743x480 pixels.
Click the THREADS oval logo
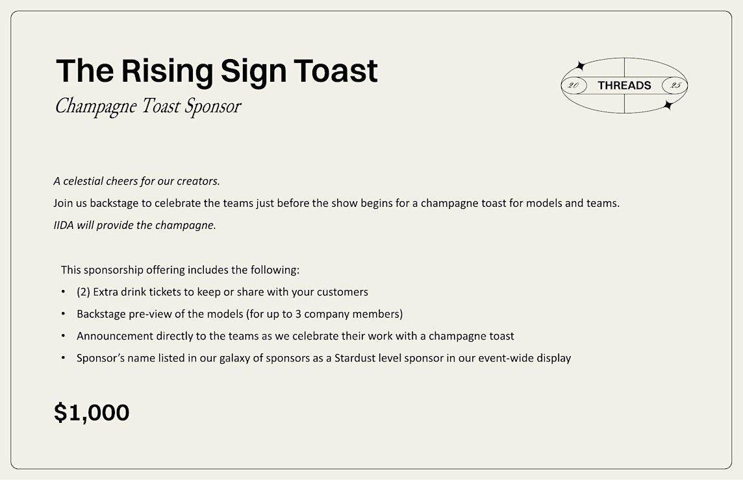[x=624, y=85]
